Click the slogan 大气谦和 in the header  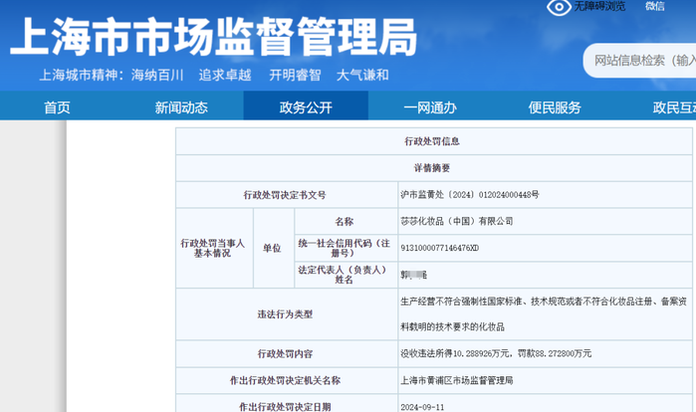click(x=362, y=75)
